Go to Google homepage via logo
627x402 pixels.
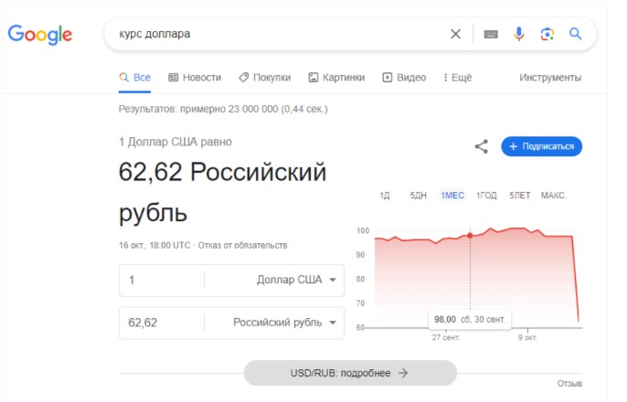40,35
